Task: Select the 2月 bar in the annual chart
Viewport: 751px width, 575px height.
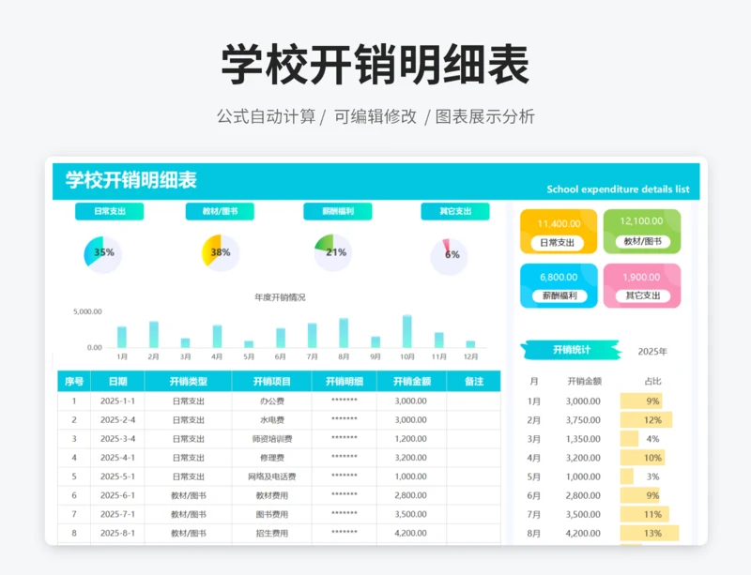Action: click(154, 334)
